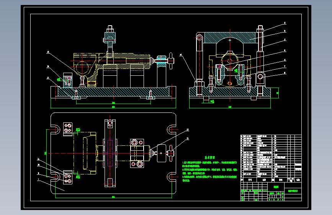Click the header row of the parts list table
Viewport: 332px width, 215px height.
pos(271,180)
